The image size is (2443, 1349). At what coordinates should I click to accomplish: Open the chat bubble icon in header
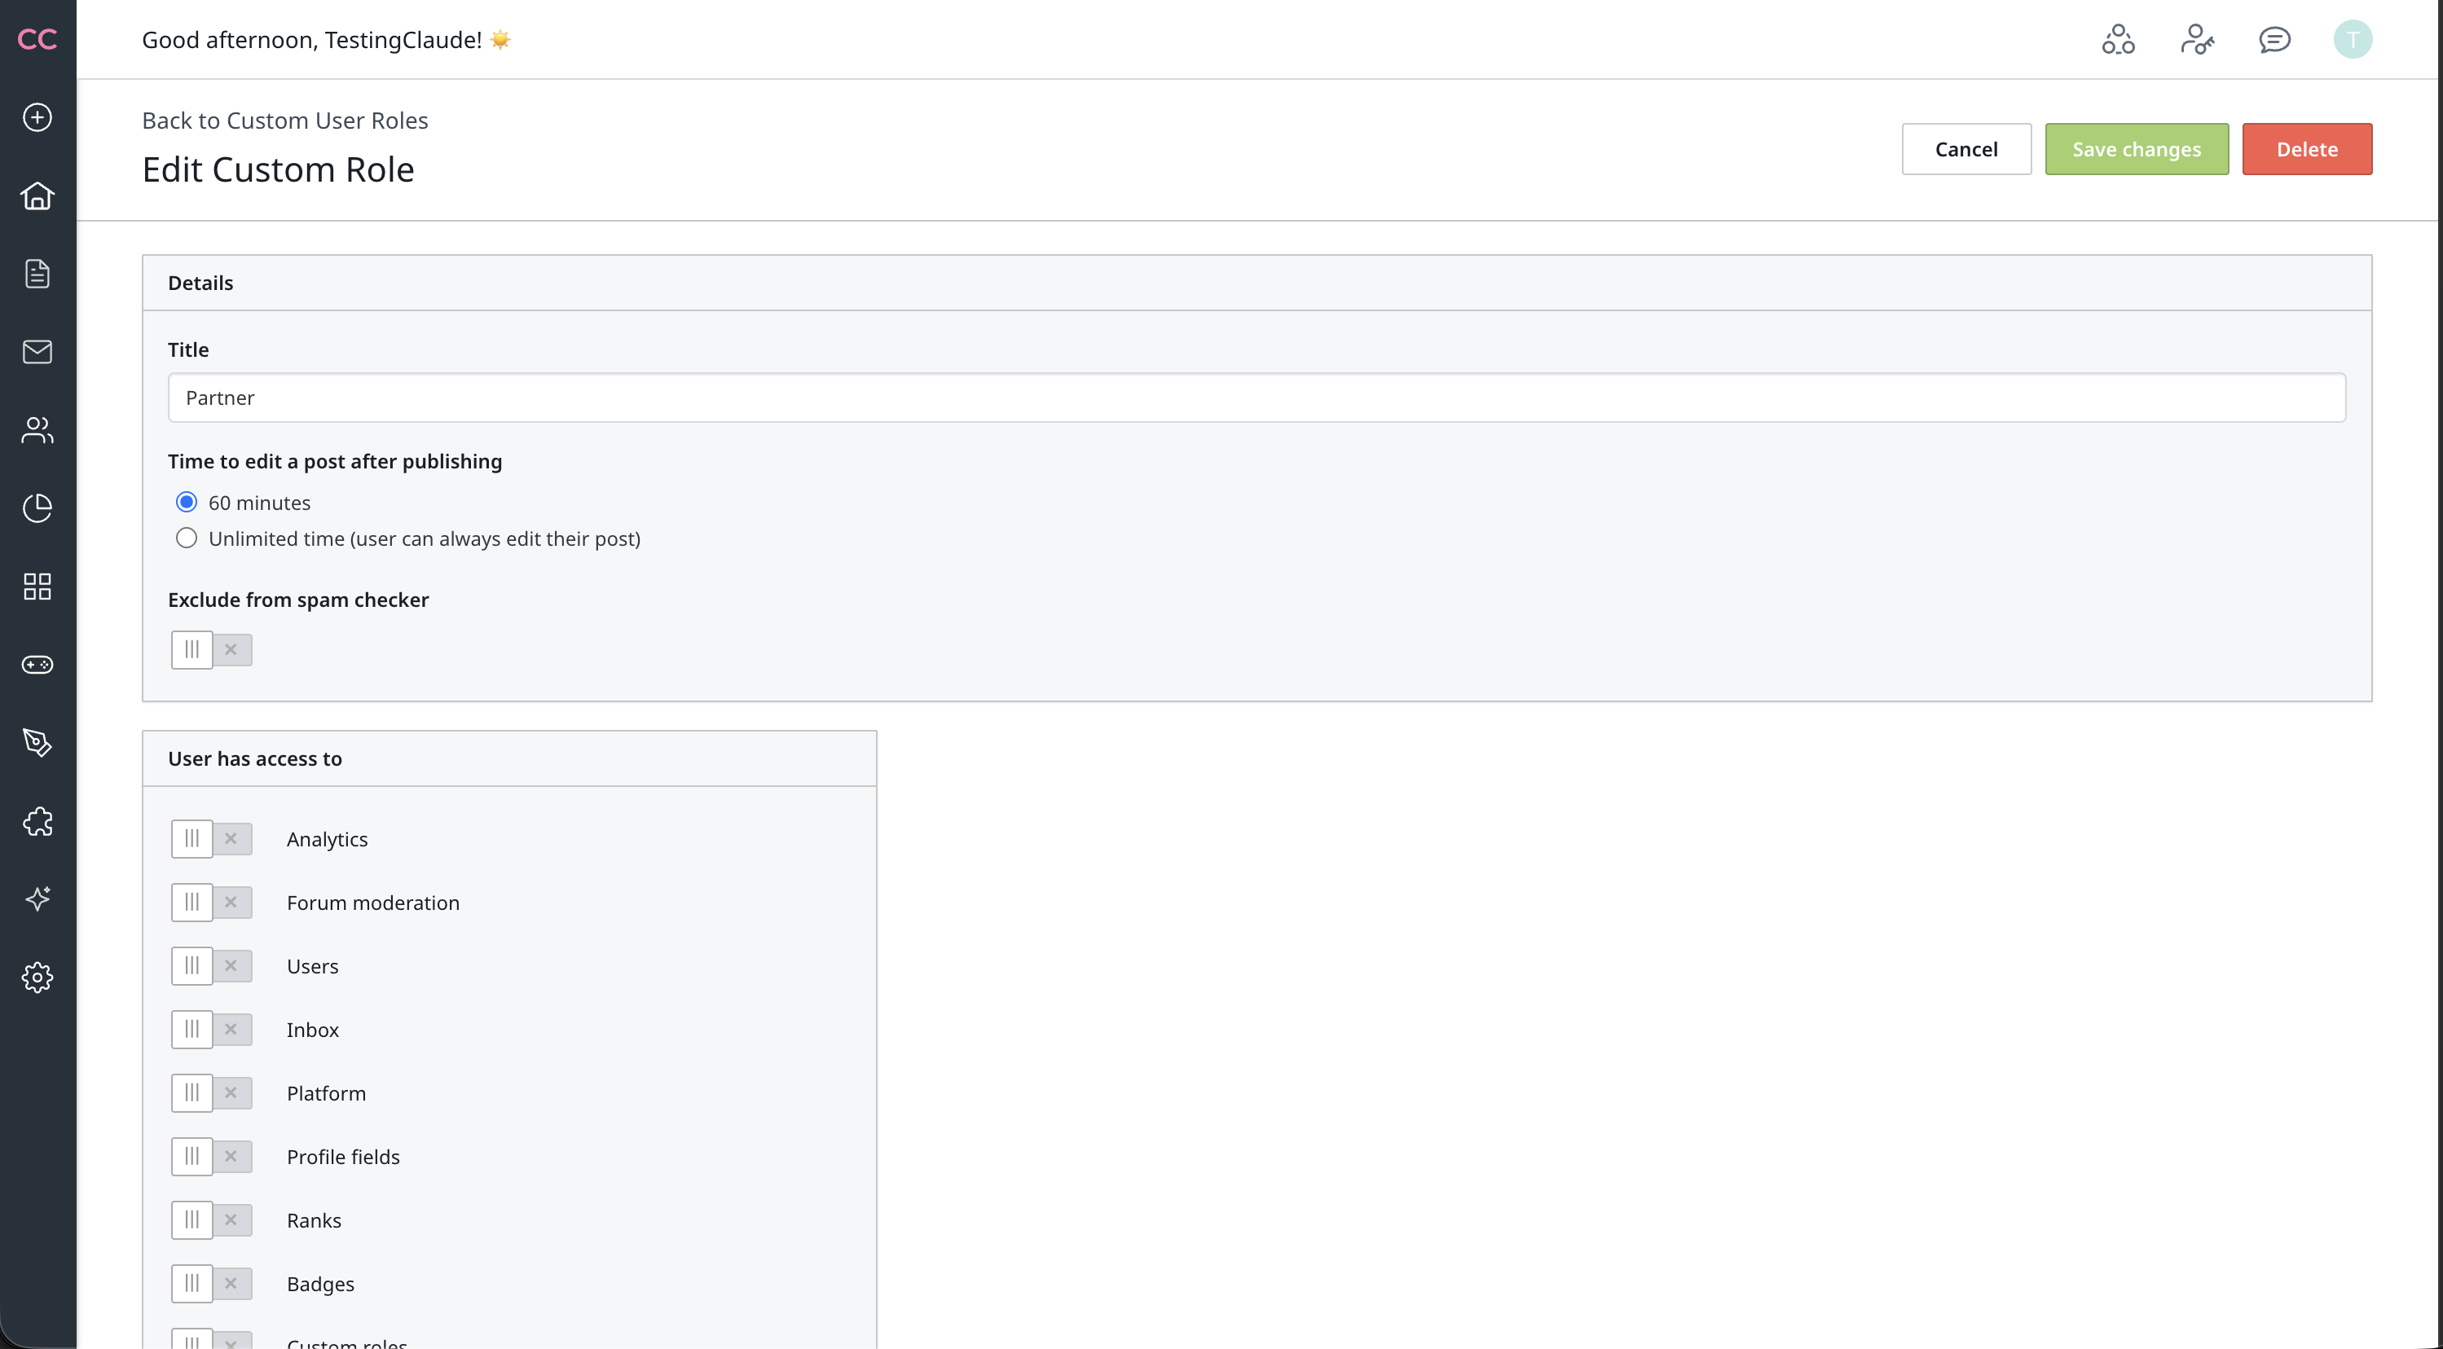[x=2274, y=40]
